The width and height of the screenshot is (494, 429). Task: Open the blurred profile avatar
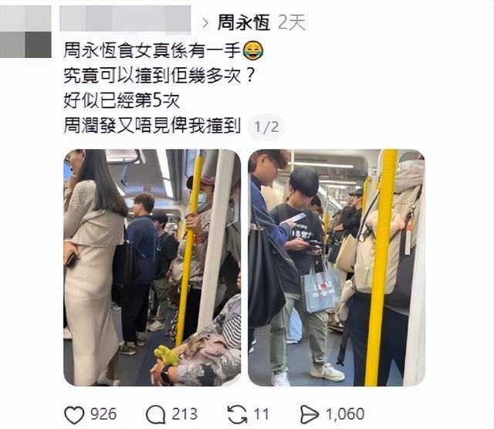[x=25, y=32]
